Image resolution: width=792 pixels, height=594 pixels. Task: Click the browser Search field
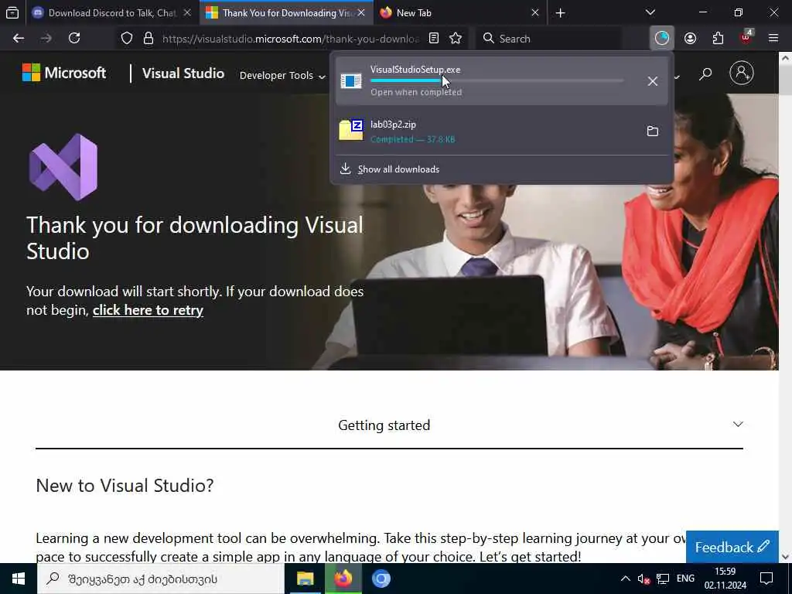pyautogui.click(x=551, y=39)
